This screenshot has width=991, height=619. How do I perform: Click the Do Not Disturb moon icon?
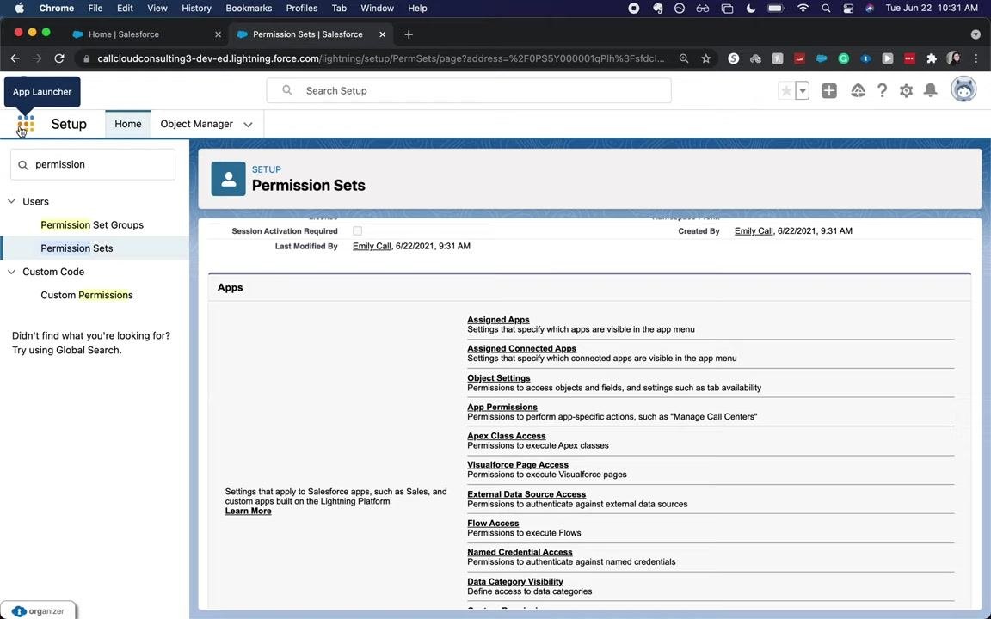click(751, 9)
